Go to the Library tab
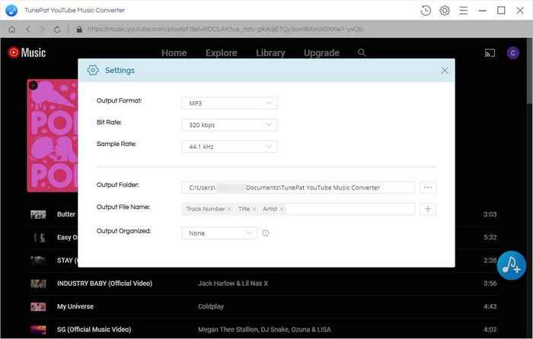 pyautogui.click(x=270, y=53)
